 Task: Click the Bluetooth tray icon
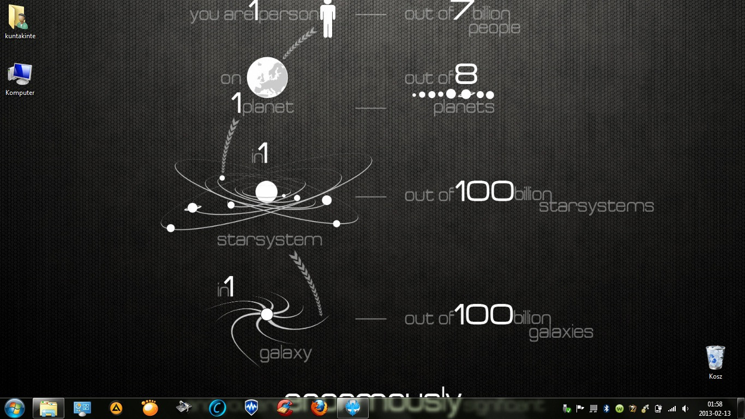click(x=606, y=408)
